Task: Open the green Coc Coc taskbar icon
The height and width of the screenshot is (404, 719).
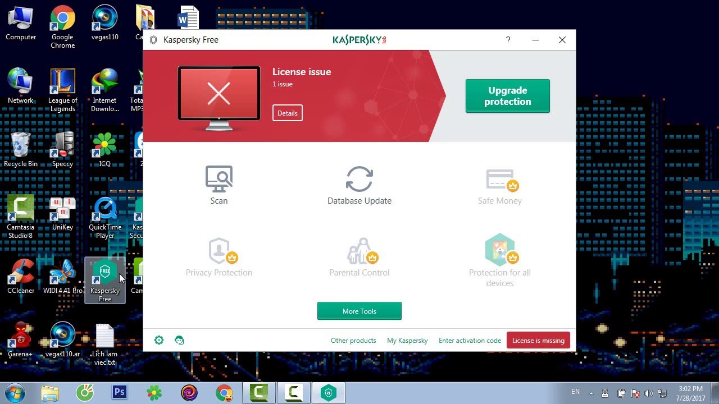Action: tap(85, 393)
